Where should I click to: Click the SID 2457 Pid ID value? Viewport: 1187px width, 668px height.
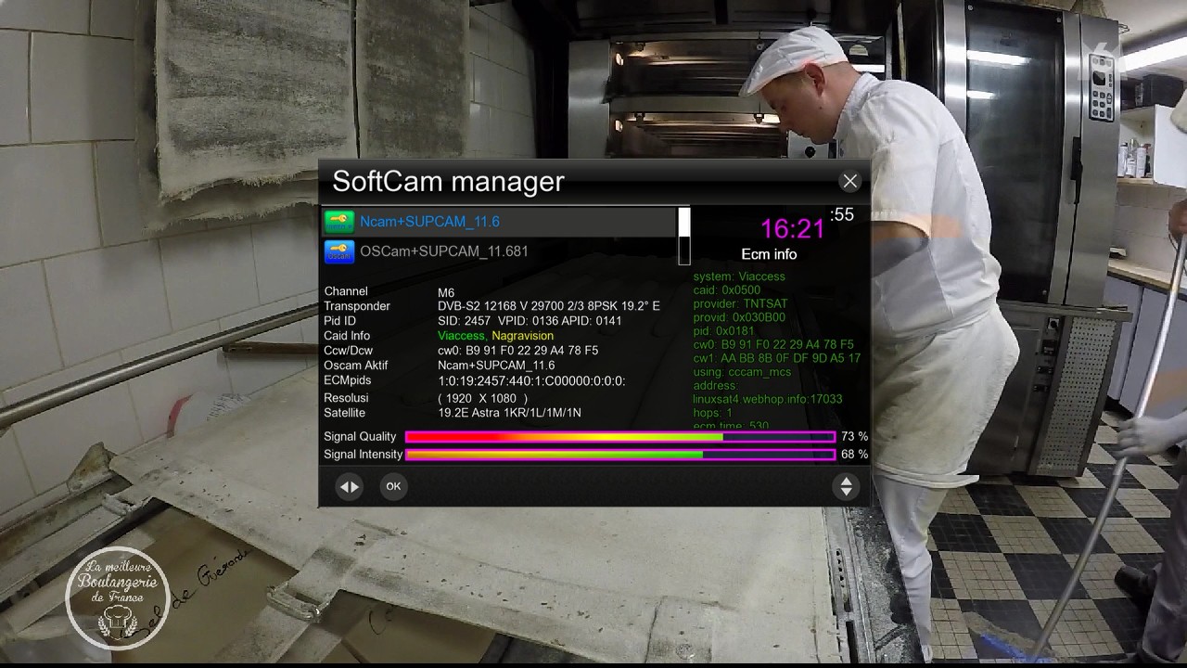(530, 321)
